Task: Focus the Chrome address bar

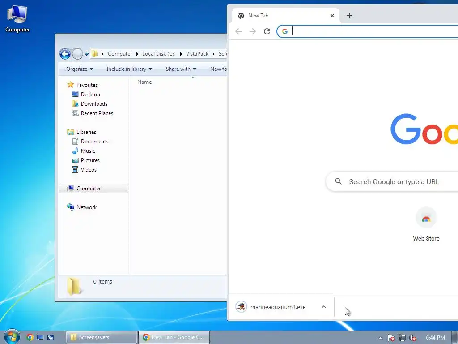Action: [367, 31]
